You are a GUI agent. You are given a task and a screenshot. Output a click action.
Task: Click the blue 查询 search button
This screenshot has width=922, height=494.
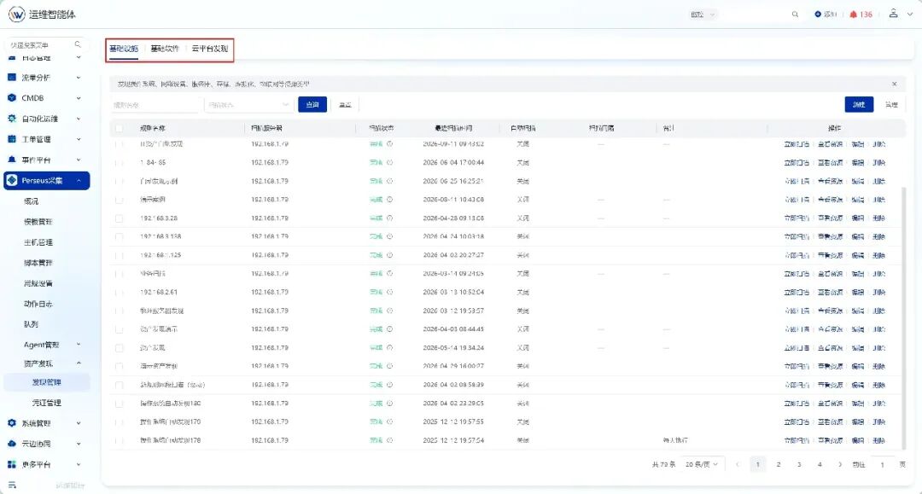tap(312, 105)
